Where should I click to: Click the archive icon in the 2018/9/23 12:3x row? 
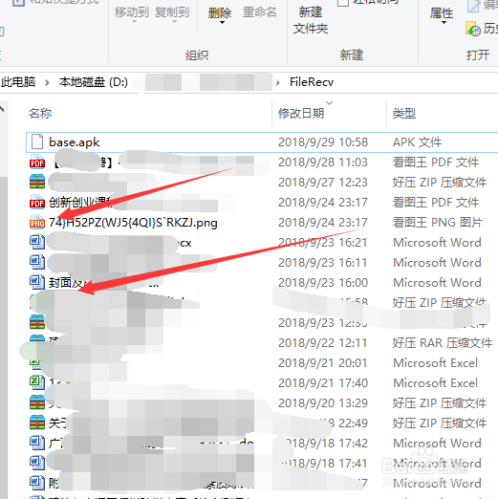[x=37, y=322]
